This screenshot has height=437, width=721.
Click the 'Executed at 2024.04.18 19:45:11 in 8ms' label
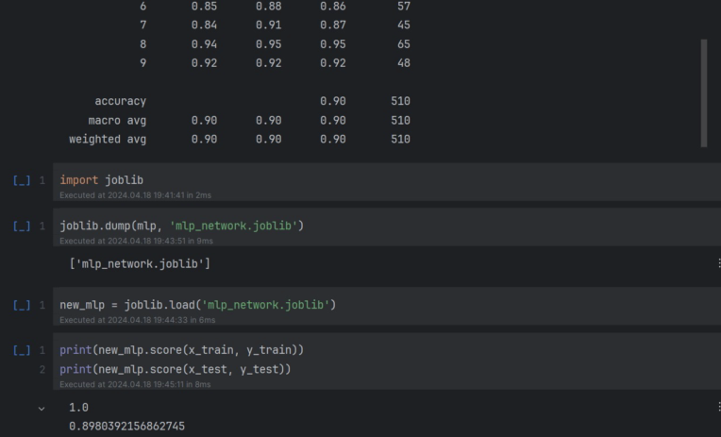(x=135, y=384)
